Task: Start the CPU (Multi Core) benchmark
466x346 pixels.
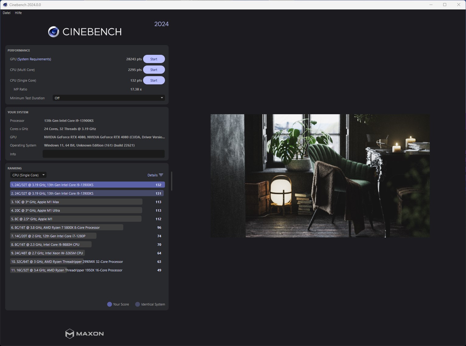Action: point(154,69)
